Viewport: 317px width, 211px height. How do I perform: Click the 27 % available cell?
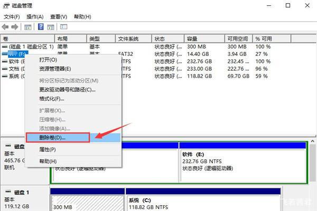click(x=262, y=54)
